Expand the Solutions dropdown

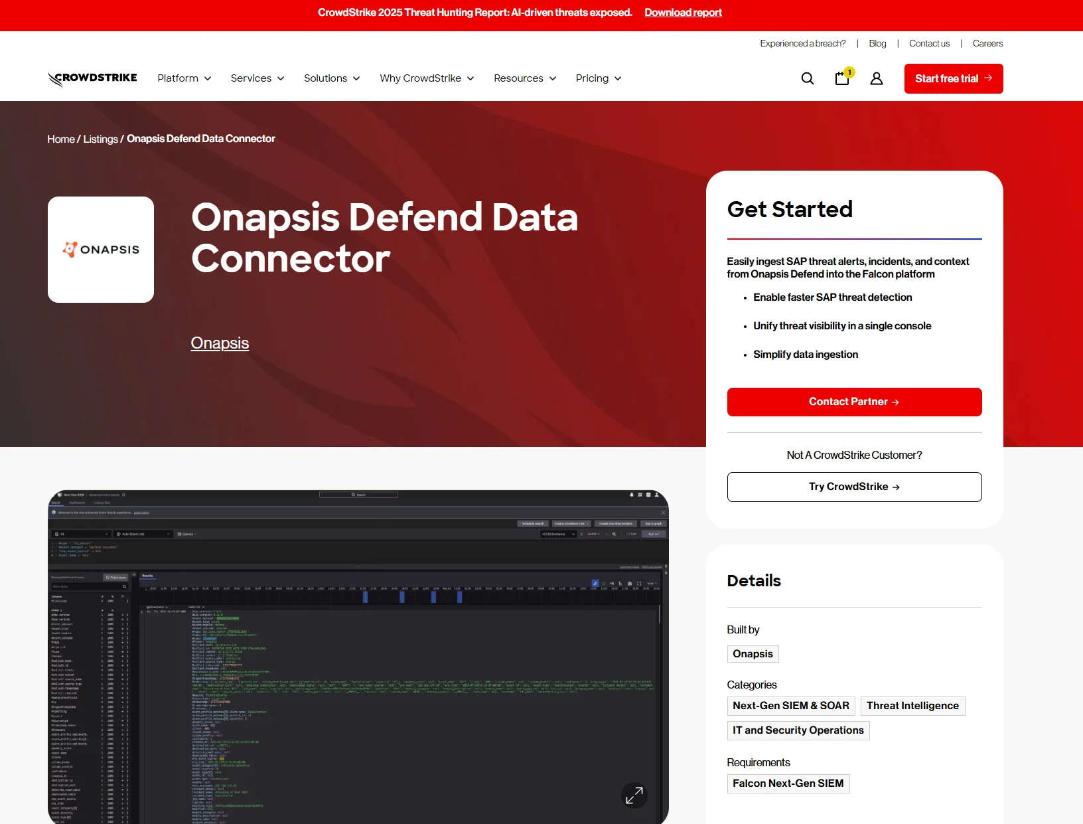(332, 78)
